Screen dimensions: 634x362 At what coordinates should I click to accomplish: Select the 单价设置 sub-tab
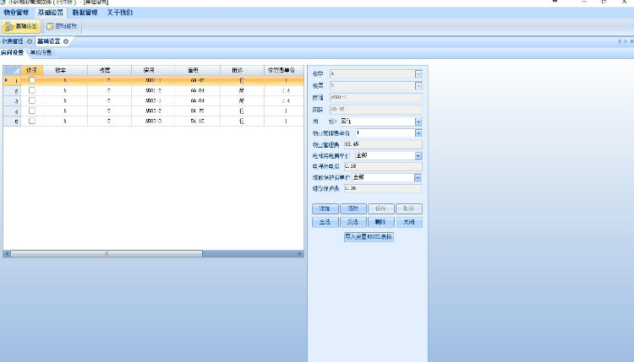pyautogui.click(x=41, y=52)
